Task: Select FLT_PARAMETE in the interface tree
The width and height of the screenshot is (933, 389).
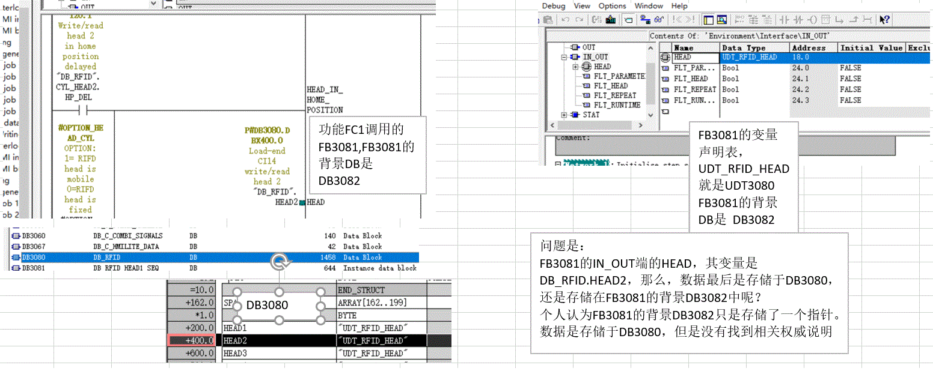Action: click(x=619, y=76)
